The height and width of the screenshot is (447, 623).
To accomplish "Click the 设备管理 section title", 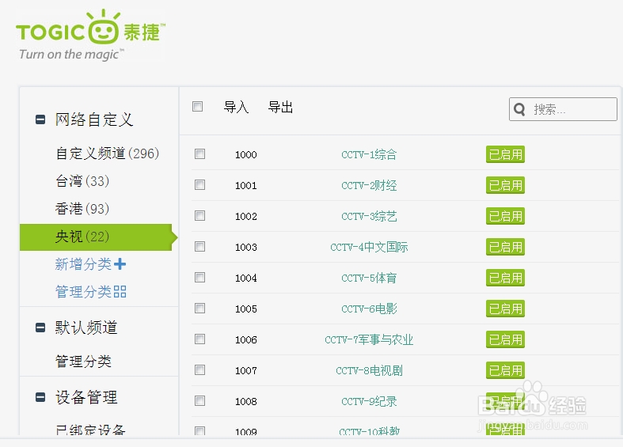I will [86, 397].
